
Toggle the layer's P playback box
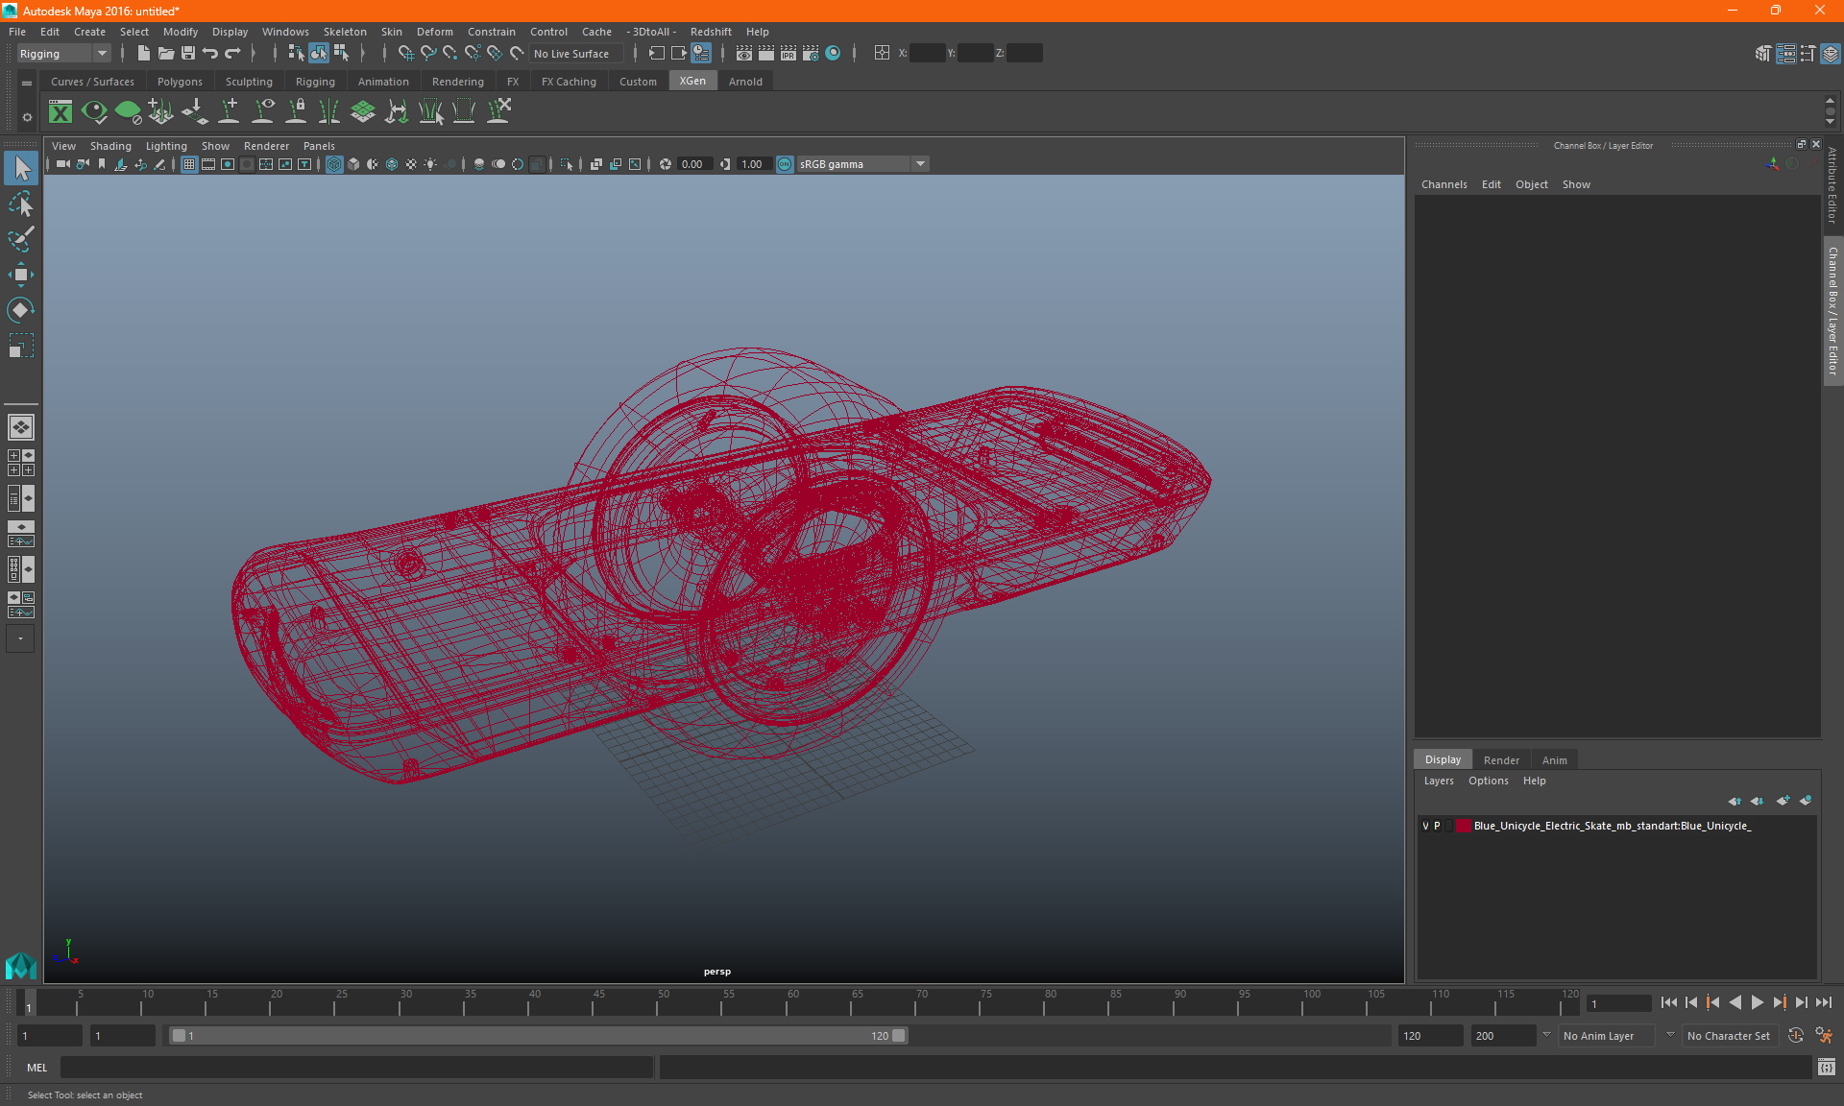(1437, 826)
